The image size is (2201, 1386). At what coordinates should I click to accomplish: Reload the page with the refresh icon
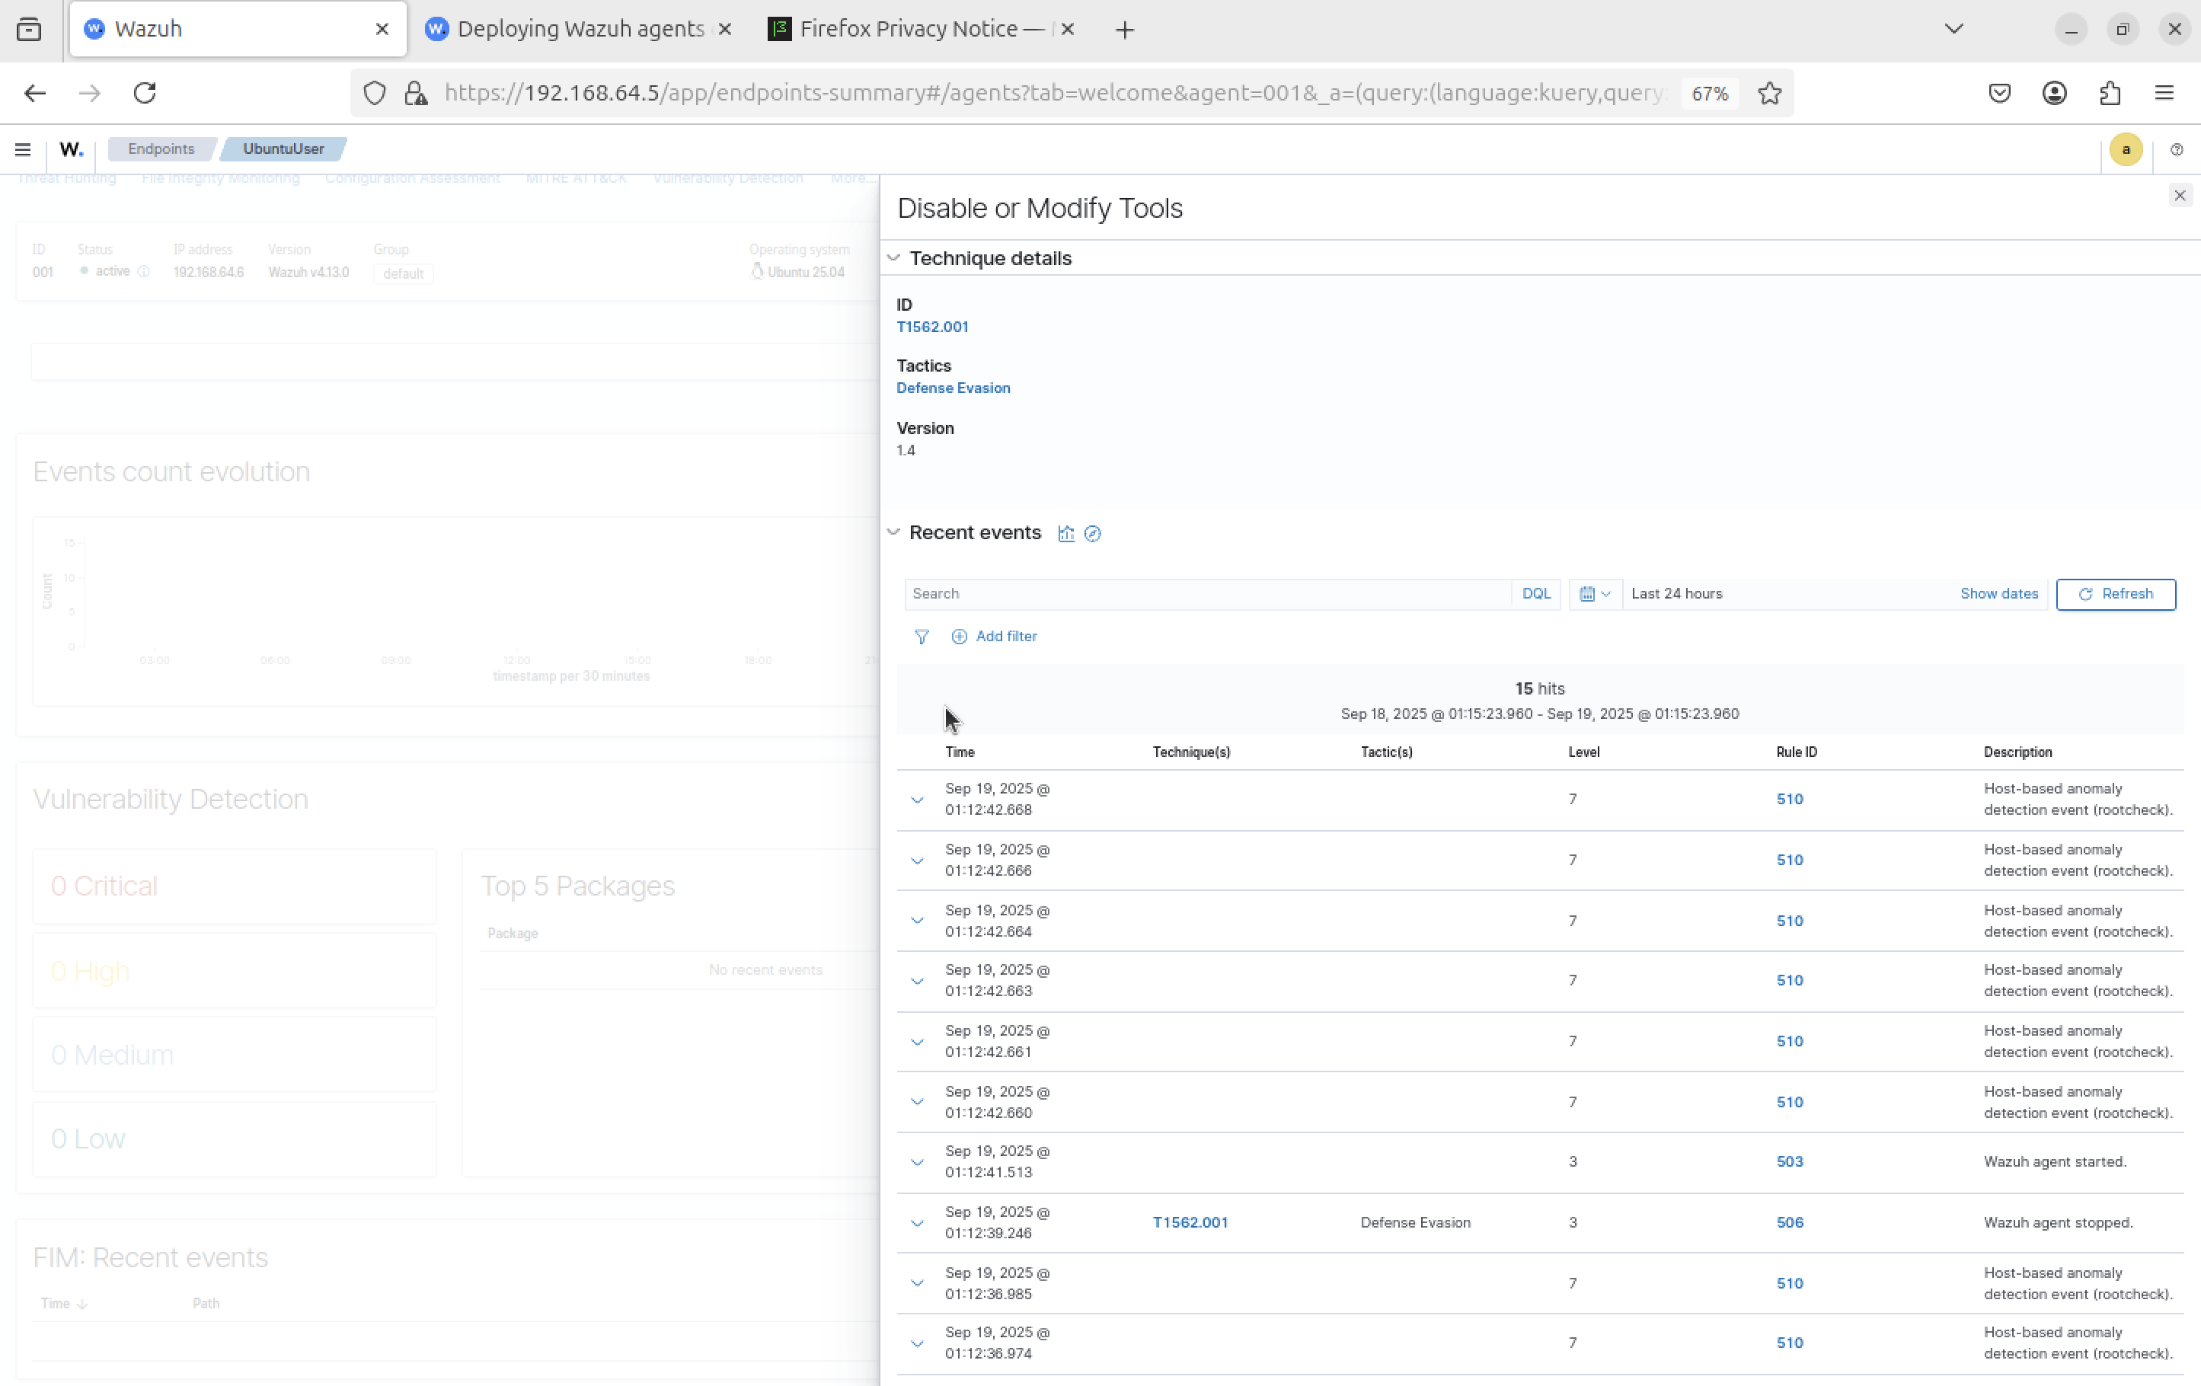click(145, 93)
